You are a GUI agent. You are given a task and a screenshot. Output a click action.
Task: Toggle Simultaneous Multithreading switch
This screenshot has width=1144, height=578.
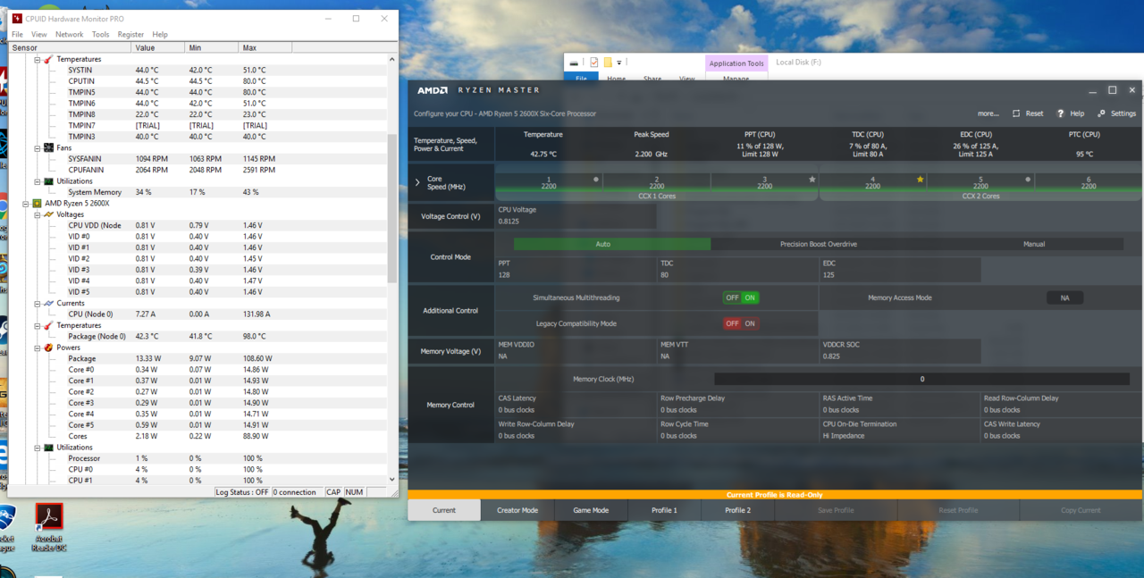click(741, 297)
